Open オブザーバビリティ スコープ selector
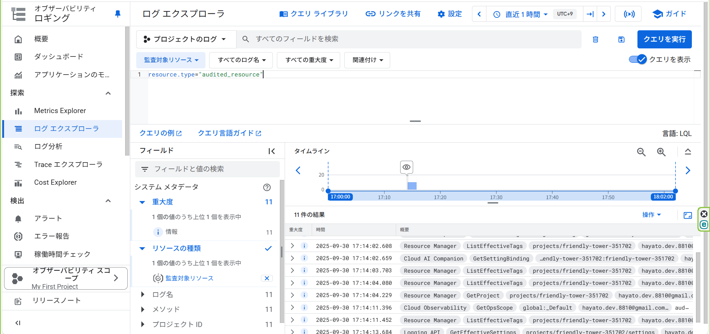The width and height of the screenshot is (710, 334). (x=66, y=278)
